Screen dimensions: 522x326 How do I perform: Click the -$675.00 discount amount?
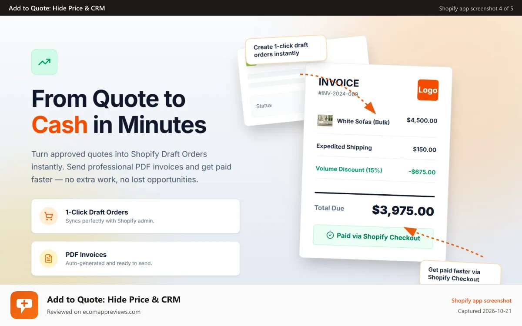(x=422, y=172)
